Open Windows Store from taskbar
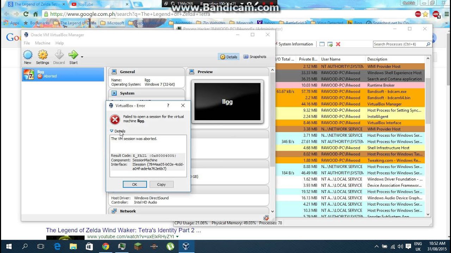Screen dimensions: 451x253 click(89, 247)
